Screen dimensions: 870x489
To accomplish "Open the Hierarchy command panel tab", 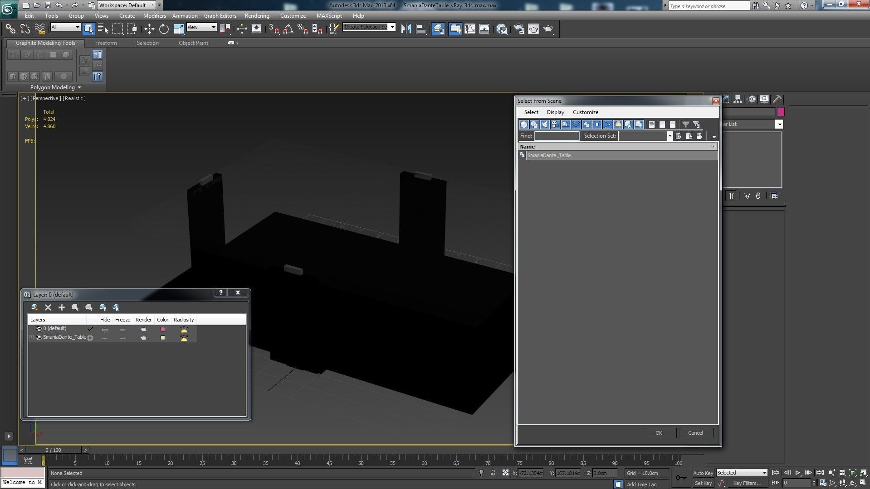I will coord(738,99).
